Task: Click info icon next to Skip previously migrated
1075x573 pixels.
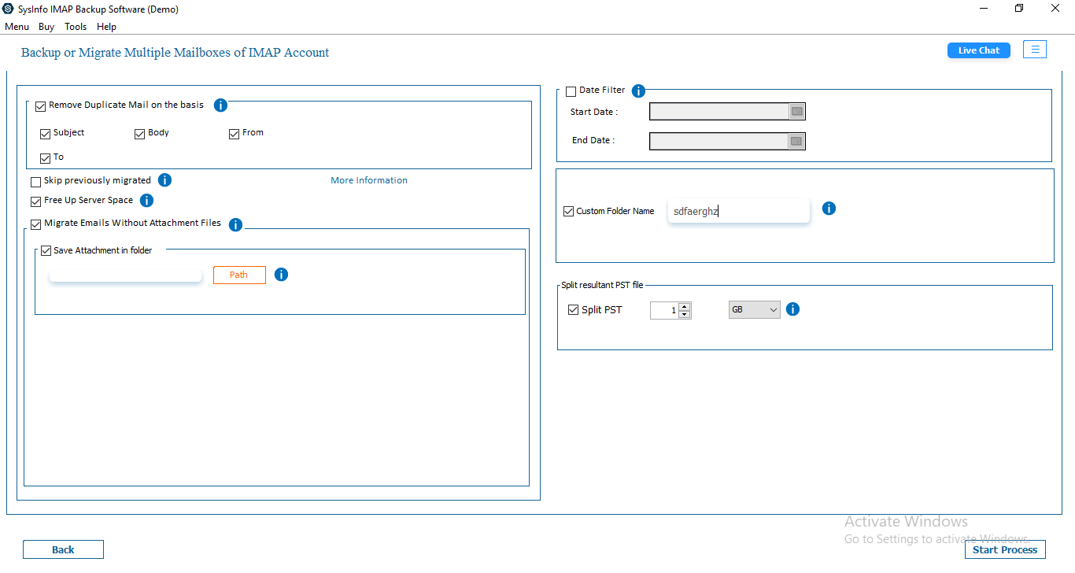Action: pos(164,180)
